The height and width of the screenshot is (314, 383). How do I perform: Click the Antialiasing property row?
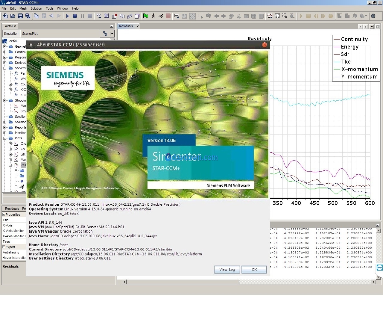[14, 252]
